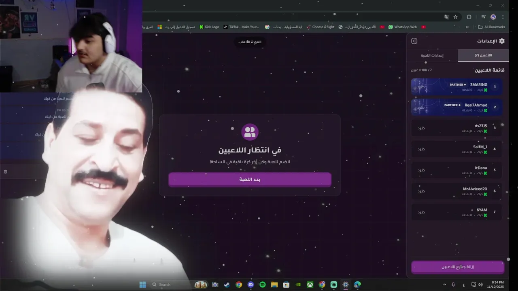Open the Google اية المسؤولية bookmark
Image resolution: width=518 pixels, height=291 pixels.
tap(284, 27)
